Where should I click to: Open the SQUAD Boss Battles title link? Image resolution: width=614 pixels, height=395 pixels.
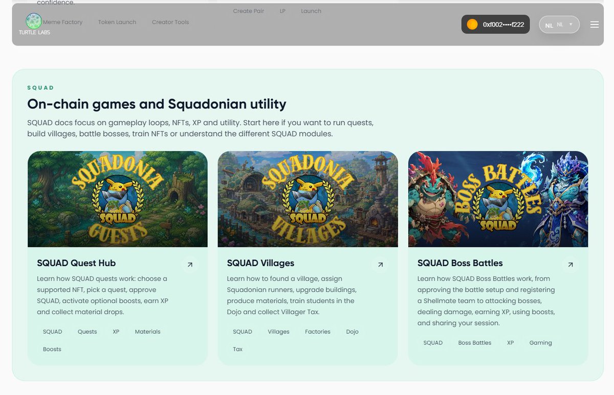[x=460, y=263]
